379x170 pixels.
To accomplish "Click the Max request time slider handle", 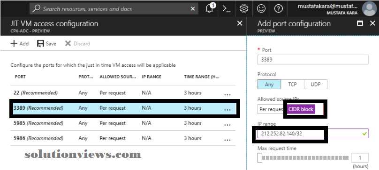I will (260, 158).
